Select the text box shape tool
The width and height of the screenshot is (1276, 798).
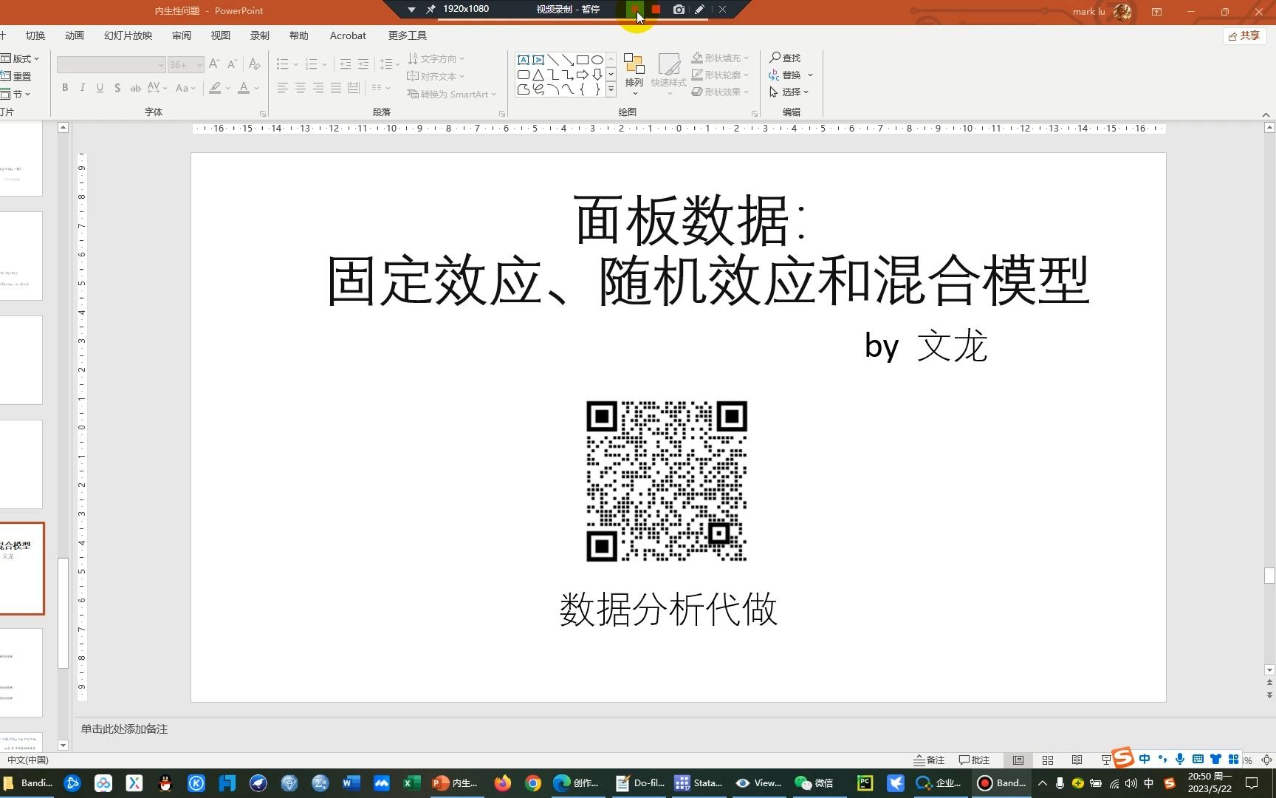pyautogui.click(x=524, y=60)
